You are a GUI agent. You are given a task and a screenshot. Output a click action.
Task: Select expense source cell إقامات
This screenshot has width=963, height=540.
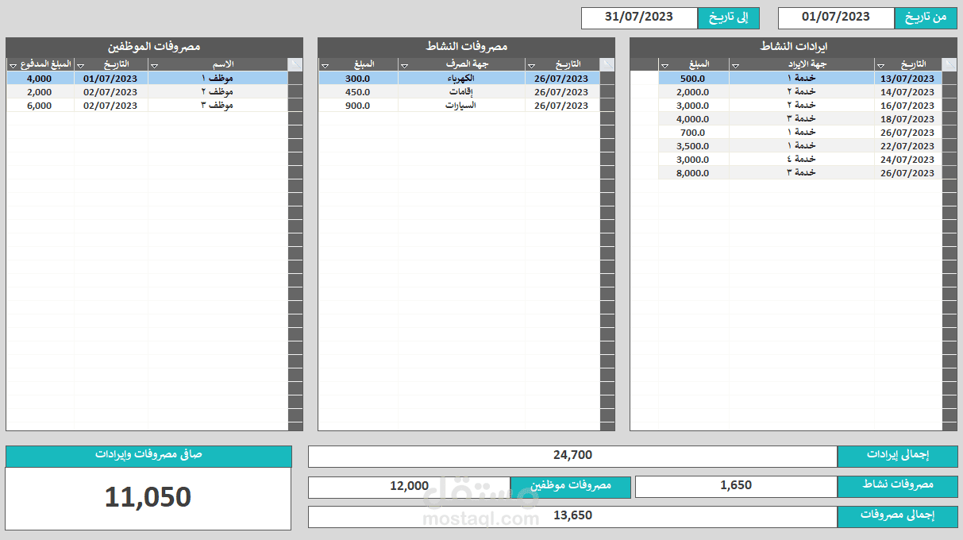[x=461, y=92]
